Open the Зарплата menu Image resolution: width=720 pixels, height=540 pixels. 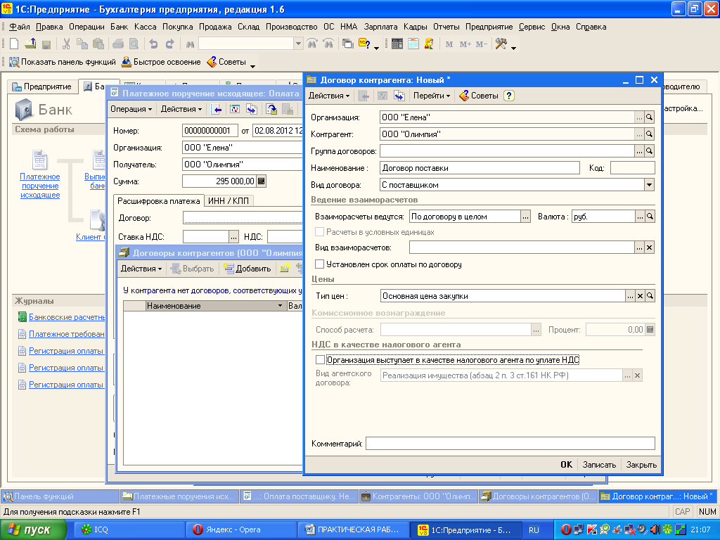click(x=380, y=27)
